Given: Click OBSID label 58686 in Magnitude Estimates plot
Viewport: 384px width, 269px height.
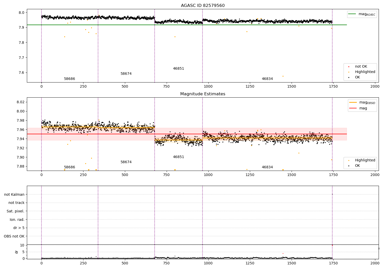Looking at the screenshot, I should (x=69, y=167).
